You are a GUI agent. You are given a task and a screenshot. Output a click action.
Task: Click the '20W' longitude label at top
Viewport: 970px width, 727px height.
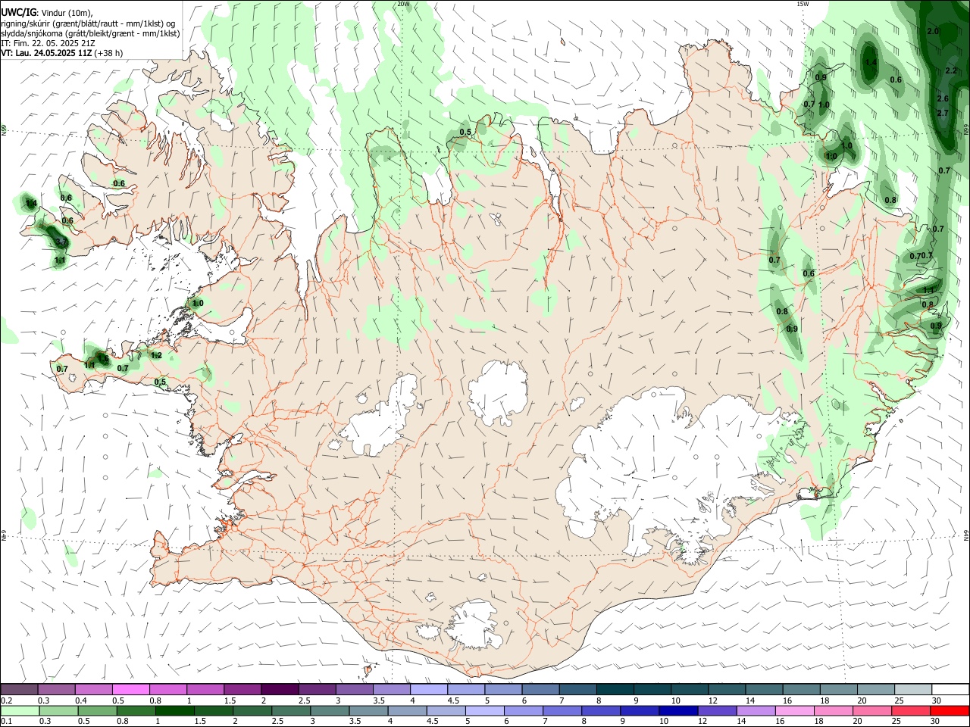coord(403,4)
